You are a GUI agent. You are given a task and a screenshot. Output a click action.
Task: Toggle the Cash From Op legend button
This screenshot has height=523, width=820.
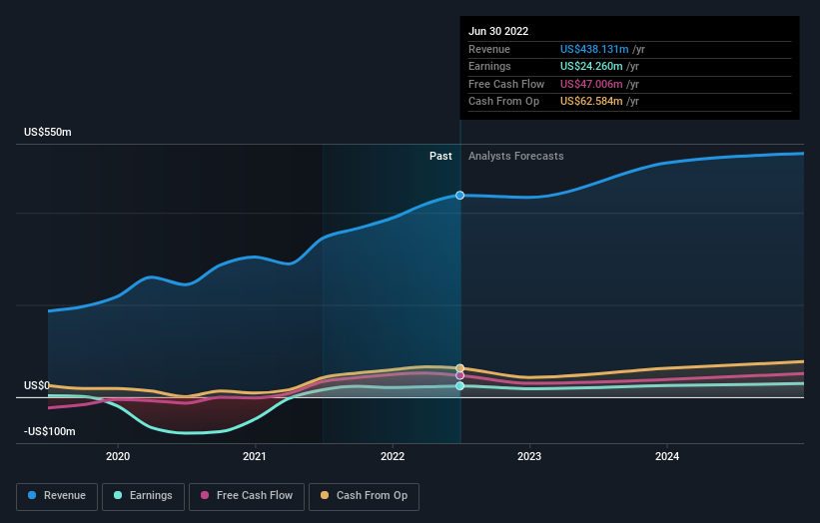coord(364,496)
